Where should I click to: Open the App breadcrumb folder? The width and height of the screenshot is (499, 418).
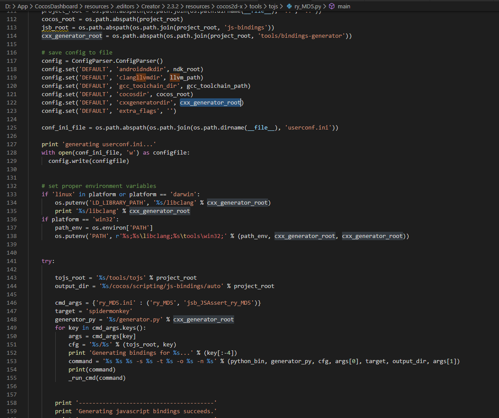(x=23, y=7)
